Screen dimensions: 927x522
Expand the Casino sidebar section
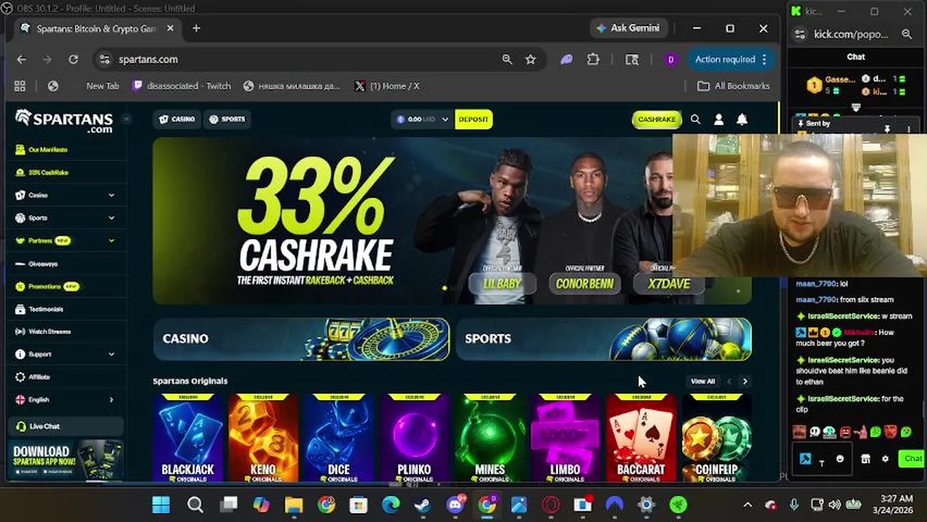tap(111, 195)
